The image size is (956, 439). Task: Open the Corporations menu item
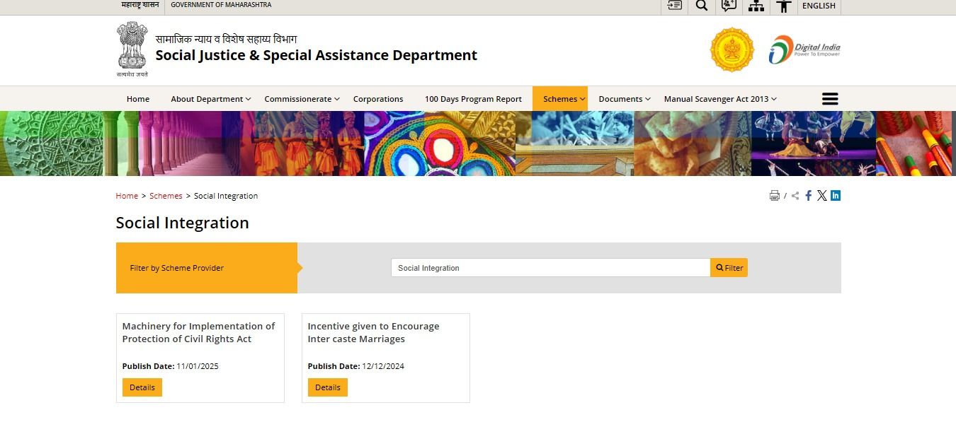(x=378, y=99)
